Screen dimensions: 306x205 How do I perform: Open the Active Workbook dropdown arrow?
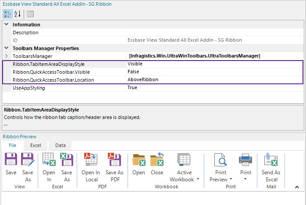pos(198,179)
